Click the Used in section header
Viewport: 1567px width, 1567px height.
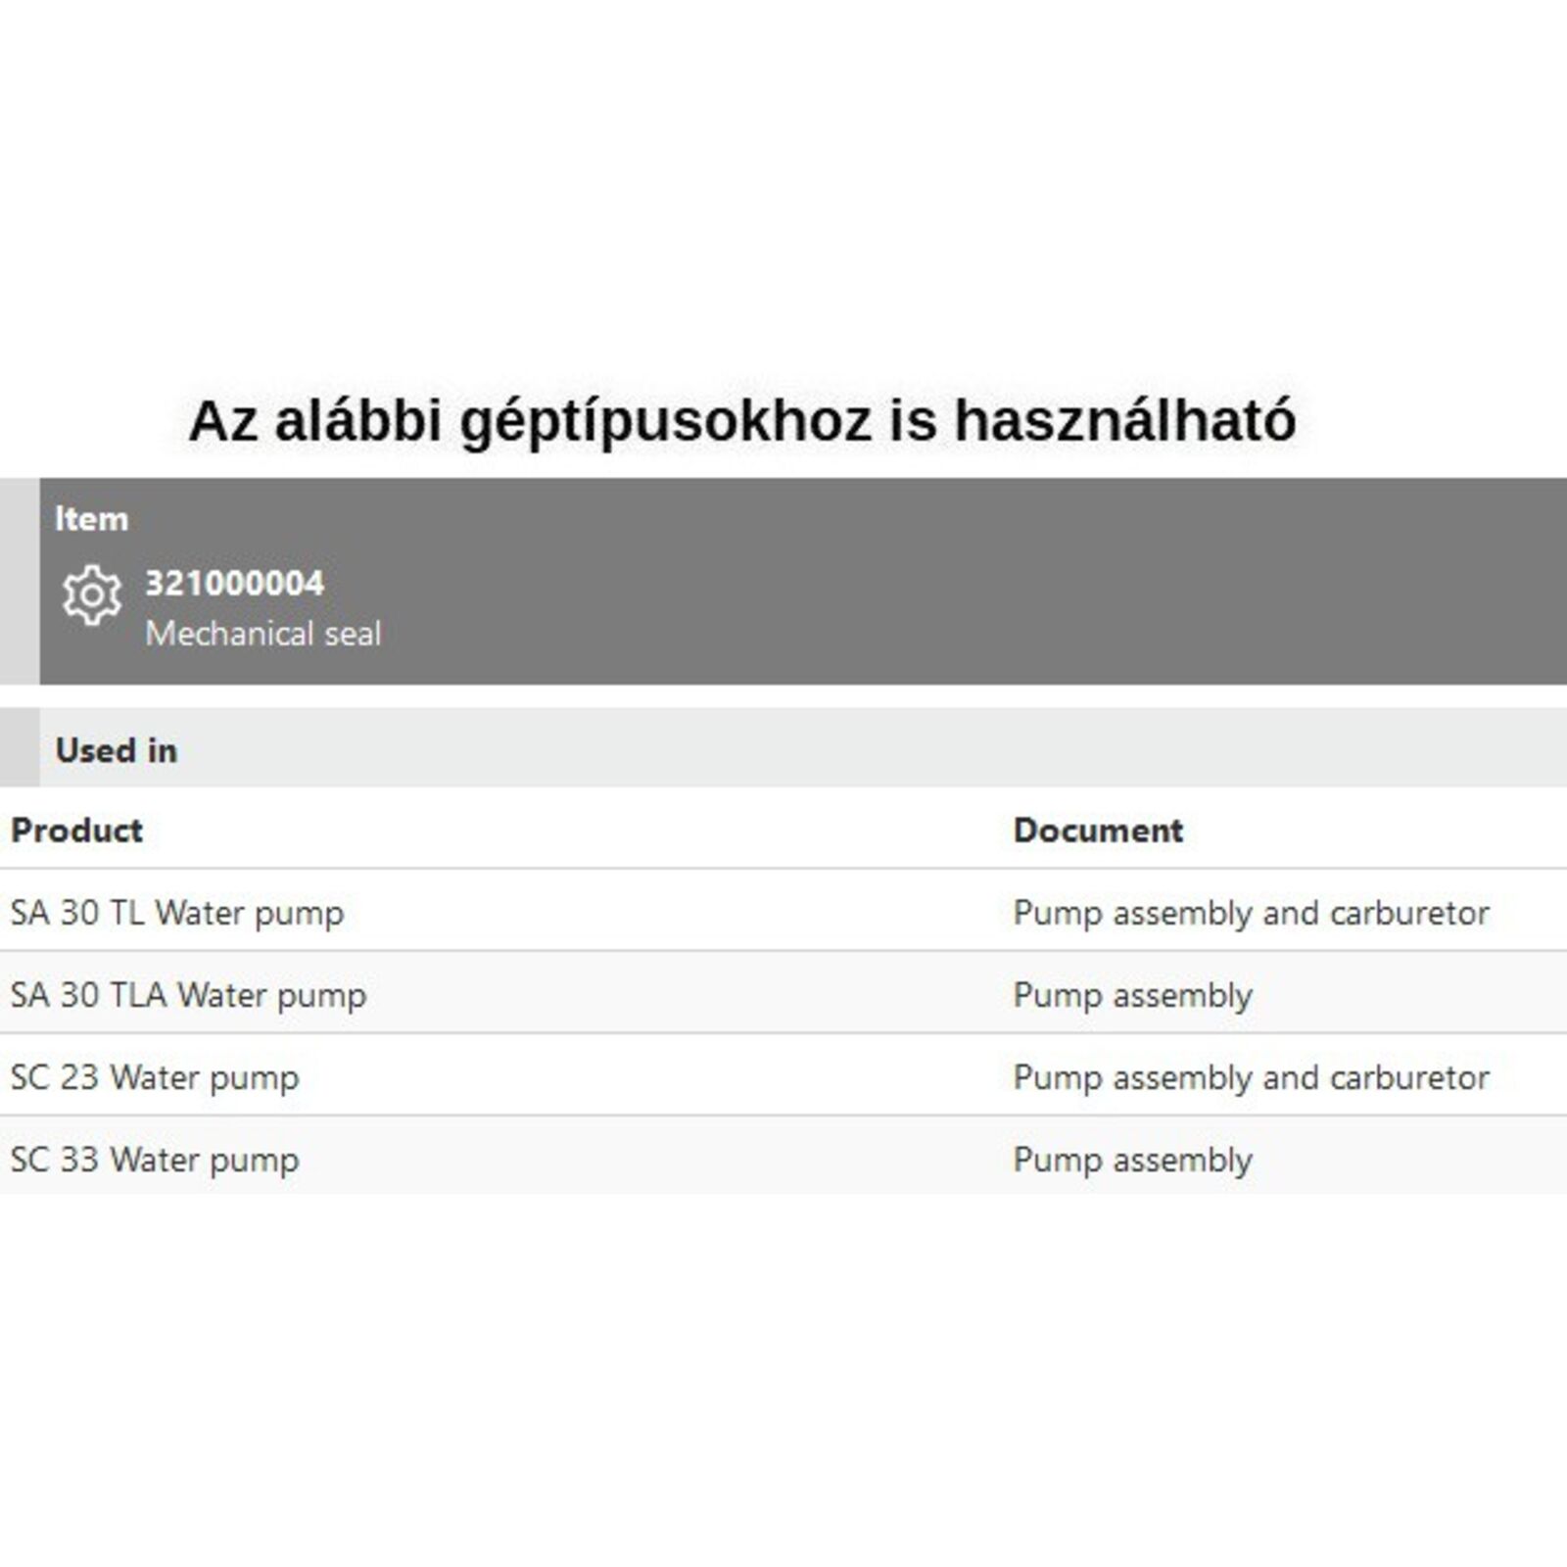click(x=117, y=750)
